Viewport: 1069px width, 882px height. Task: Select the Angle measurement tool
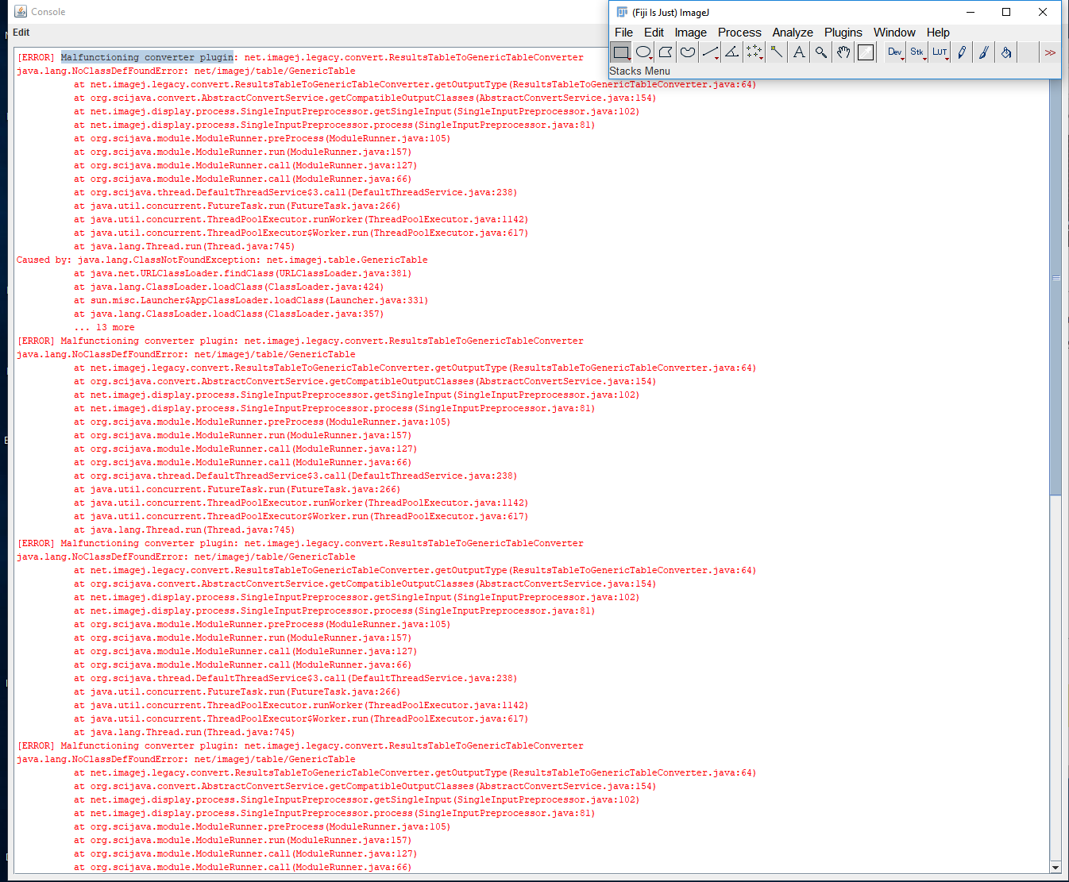[731, 52]
